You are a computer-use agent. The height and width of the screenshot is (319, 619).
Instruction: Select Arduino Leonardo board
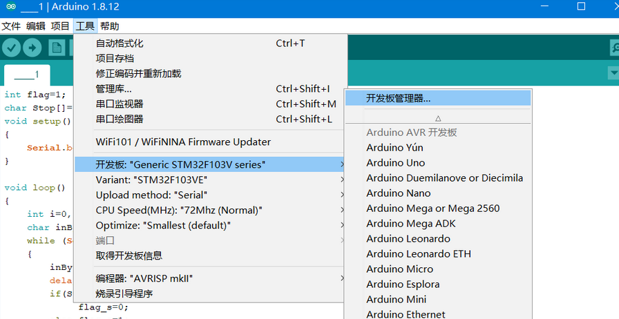point(438,238)
